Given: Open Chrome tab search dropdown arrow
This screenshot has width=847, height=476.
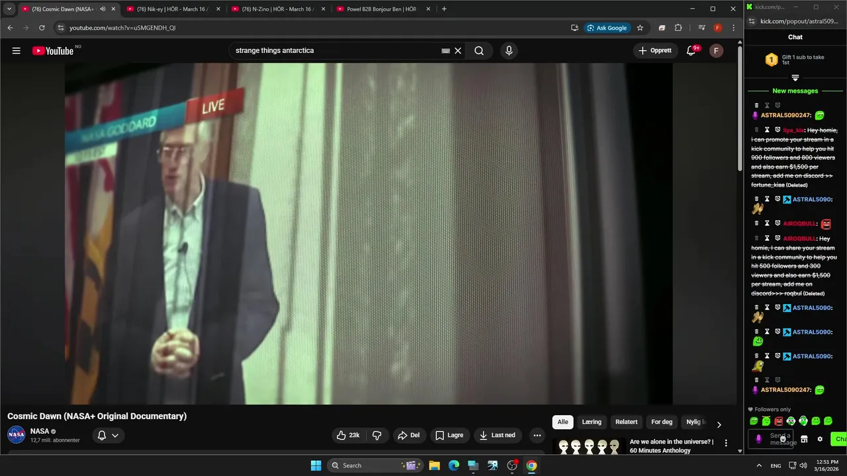Looking at the screenshot, I should click(9, 9).
